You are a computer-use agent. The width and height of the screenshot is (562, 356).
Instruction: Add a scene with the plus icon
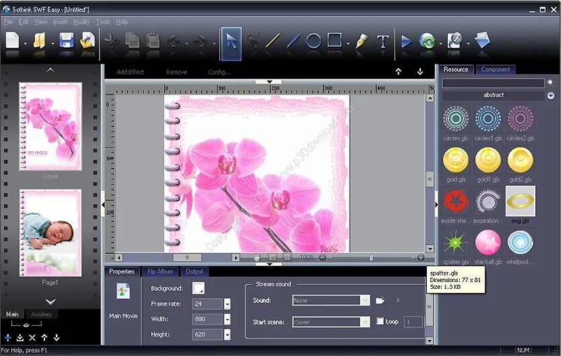[x=8, y=337]
